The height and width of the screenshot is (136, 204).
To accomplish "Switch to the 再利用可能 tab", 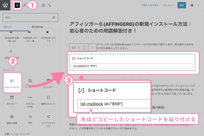I will pyautogui.click(x=37, y=27).
